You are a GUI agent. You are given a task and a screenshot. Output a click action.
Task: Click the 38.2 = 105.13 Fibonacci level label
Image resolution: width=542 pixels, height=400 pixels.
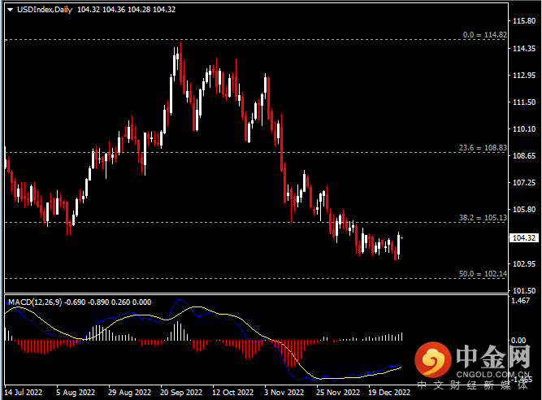(x=482, y=218)
